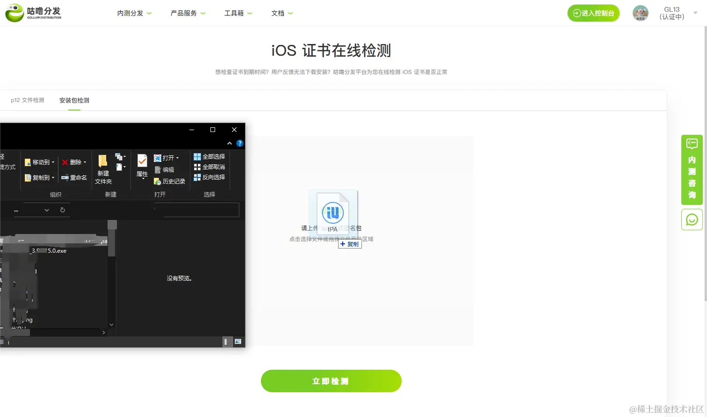Select the 安装包检测 tab

[x=74, y=100]
